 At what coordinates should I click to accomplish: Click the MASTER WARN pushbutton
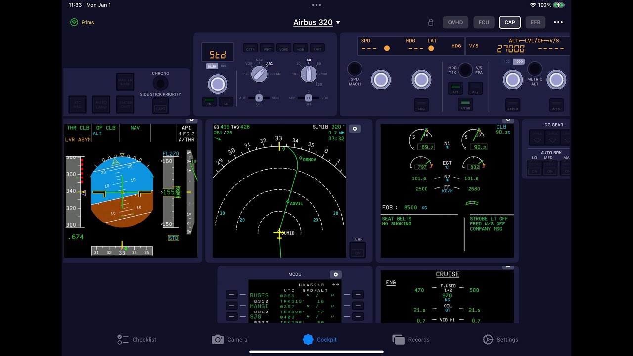(x=125, y=82)
